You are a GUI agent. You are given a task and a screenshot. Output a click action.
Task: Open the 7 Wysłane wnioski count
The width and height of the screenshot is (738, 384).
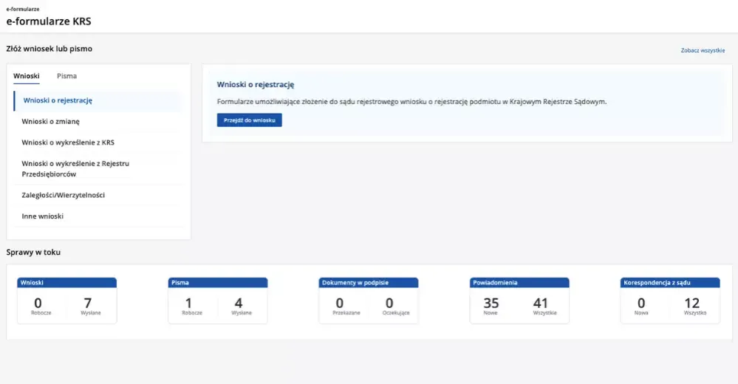(x=90, y=306)
